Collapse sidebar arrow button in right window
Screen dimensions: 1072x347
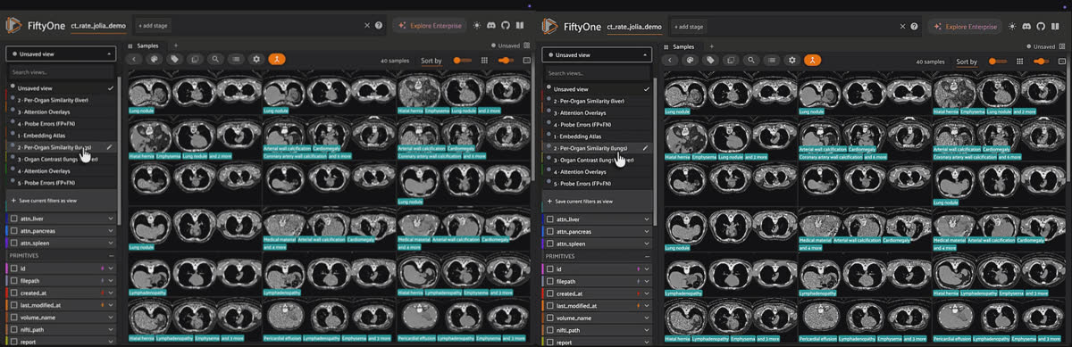pyautogui.click(x=670, y=60)
